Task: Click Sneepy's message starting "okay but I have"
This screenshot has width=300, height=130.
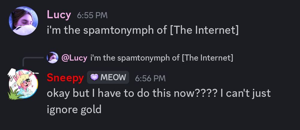Action: (159, 93)
